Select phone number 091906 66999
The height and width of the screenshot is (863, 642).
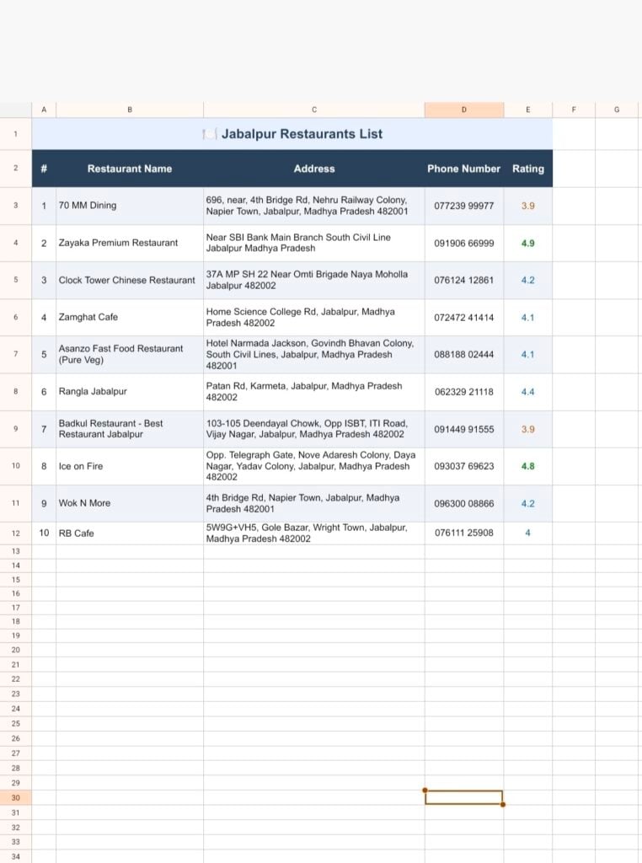click(x=463, y=243)
